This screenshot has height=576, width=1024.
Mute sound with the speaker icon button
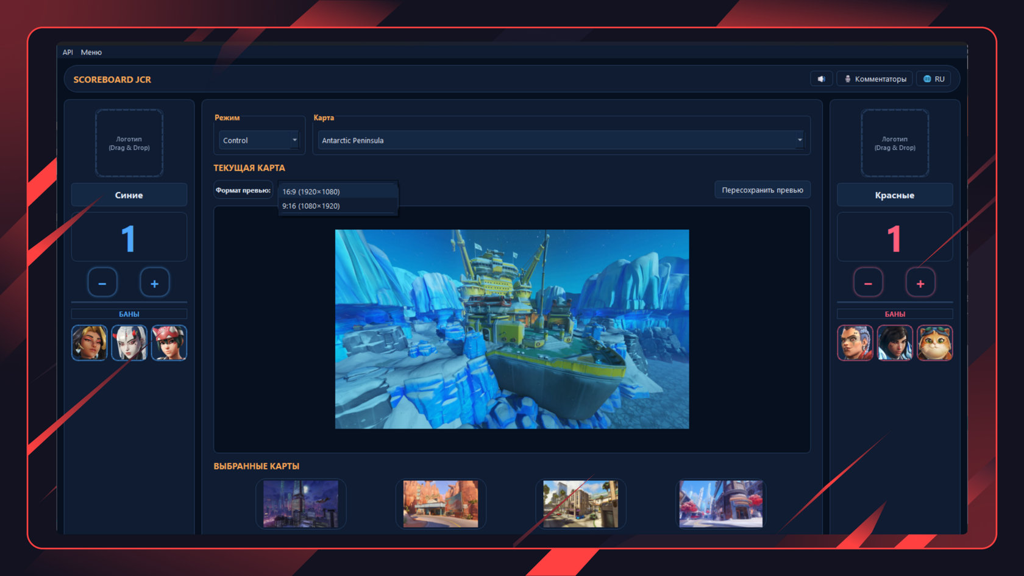tap(821, 79)
